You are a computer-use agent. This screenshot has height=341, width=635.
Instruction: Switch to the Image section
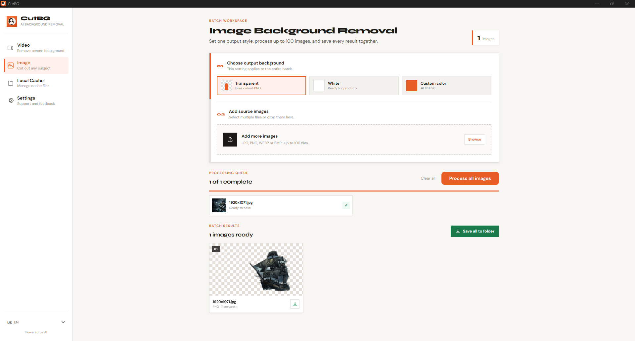pyautogui.click(x=36, y=65)
